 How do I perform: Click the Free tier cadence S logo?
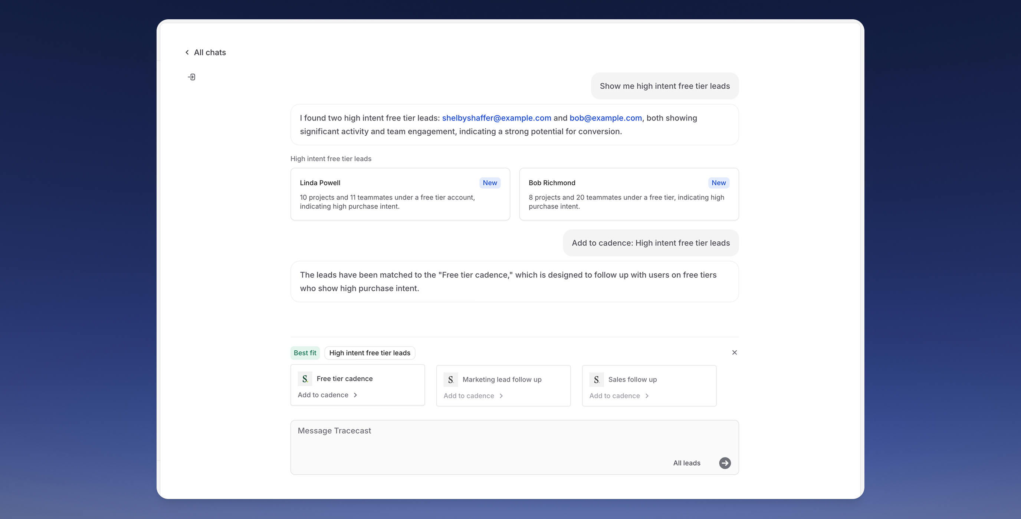pyautogui.click(x=305, y=379)
